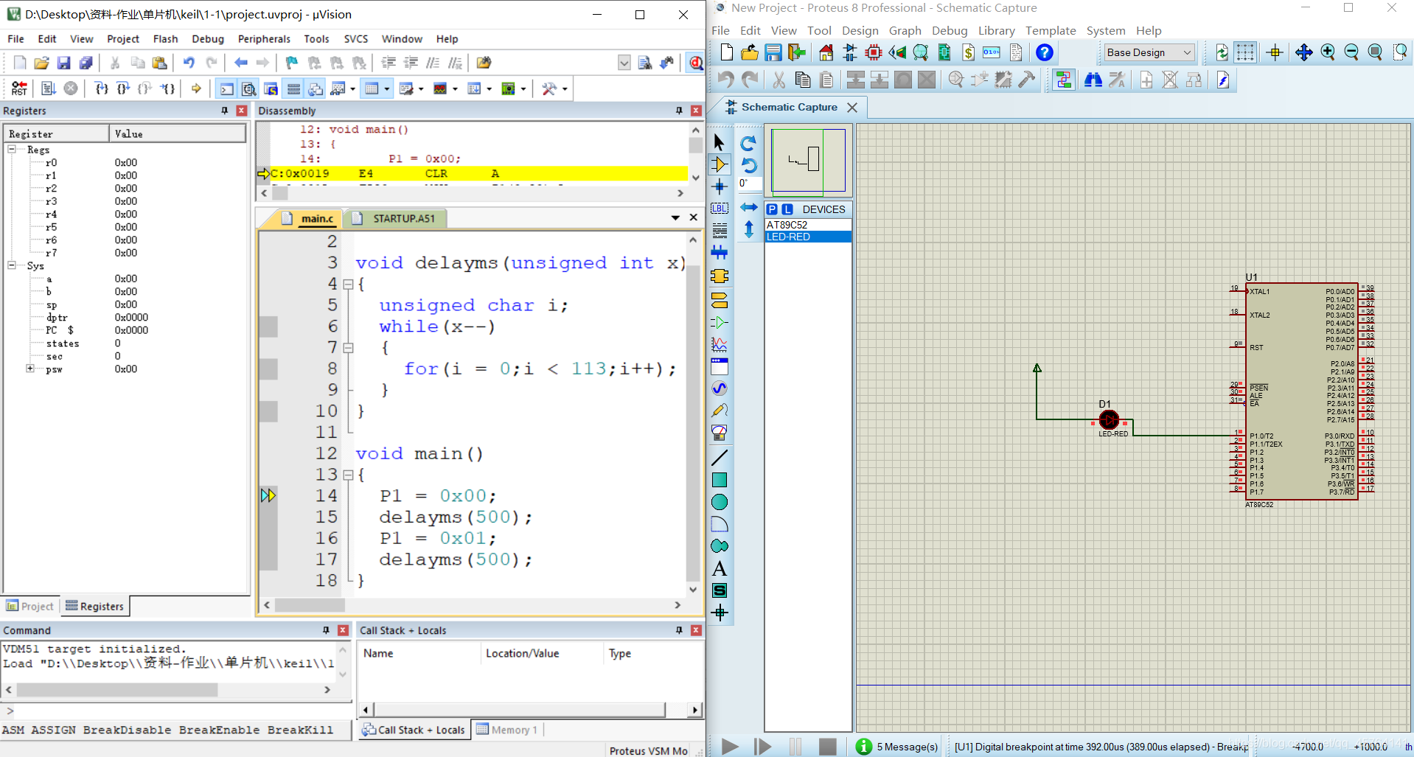Toggle breakpoint marker beside code line 6
Image resolution: width=1414 pixels, height=757 pixels.
tap(268, 327)
